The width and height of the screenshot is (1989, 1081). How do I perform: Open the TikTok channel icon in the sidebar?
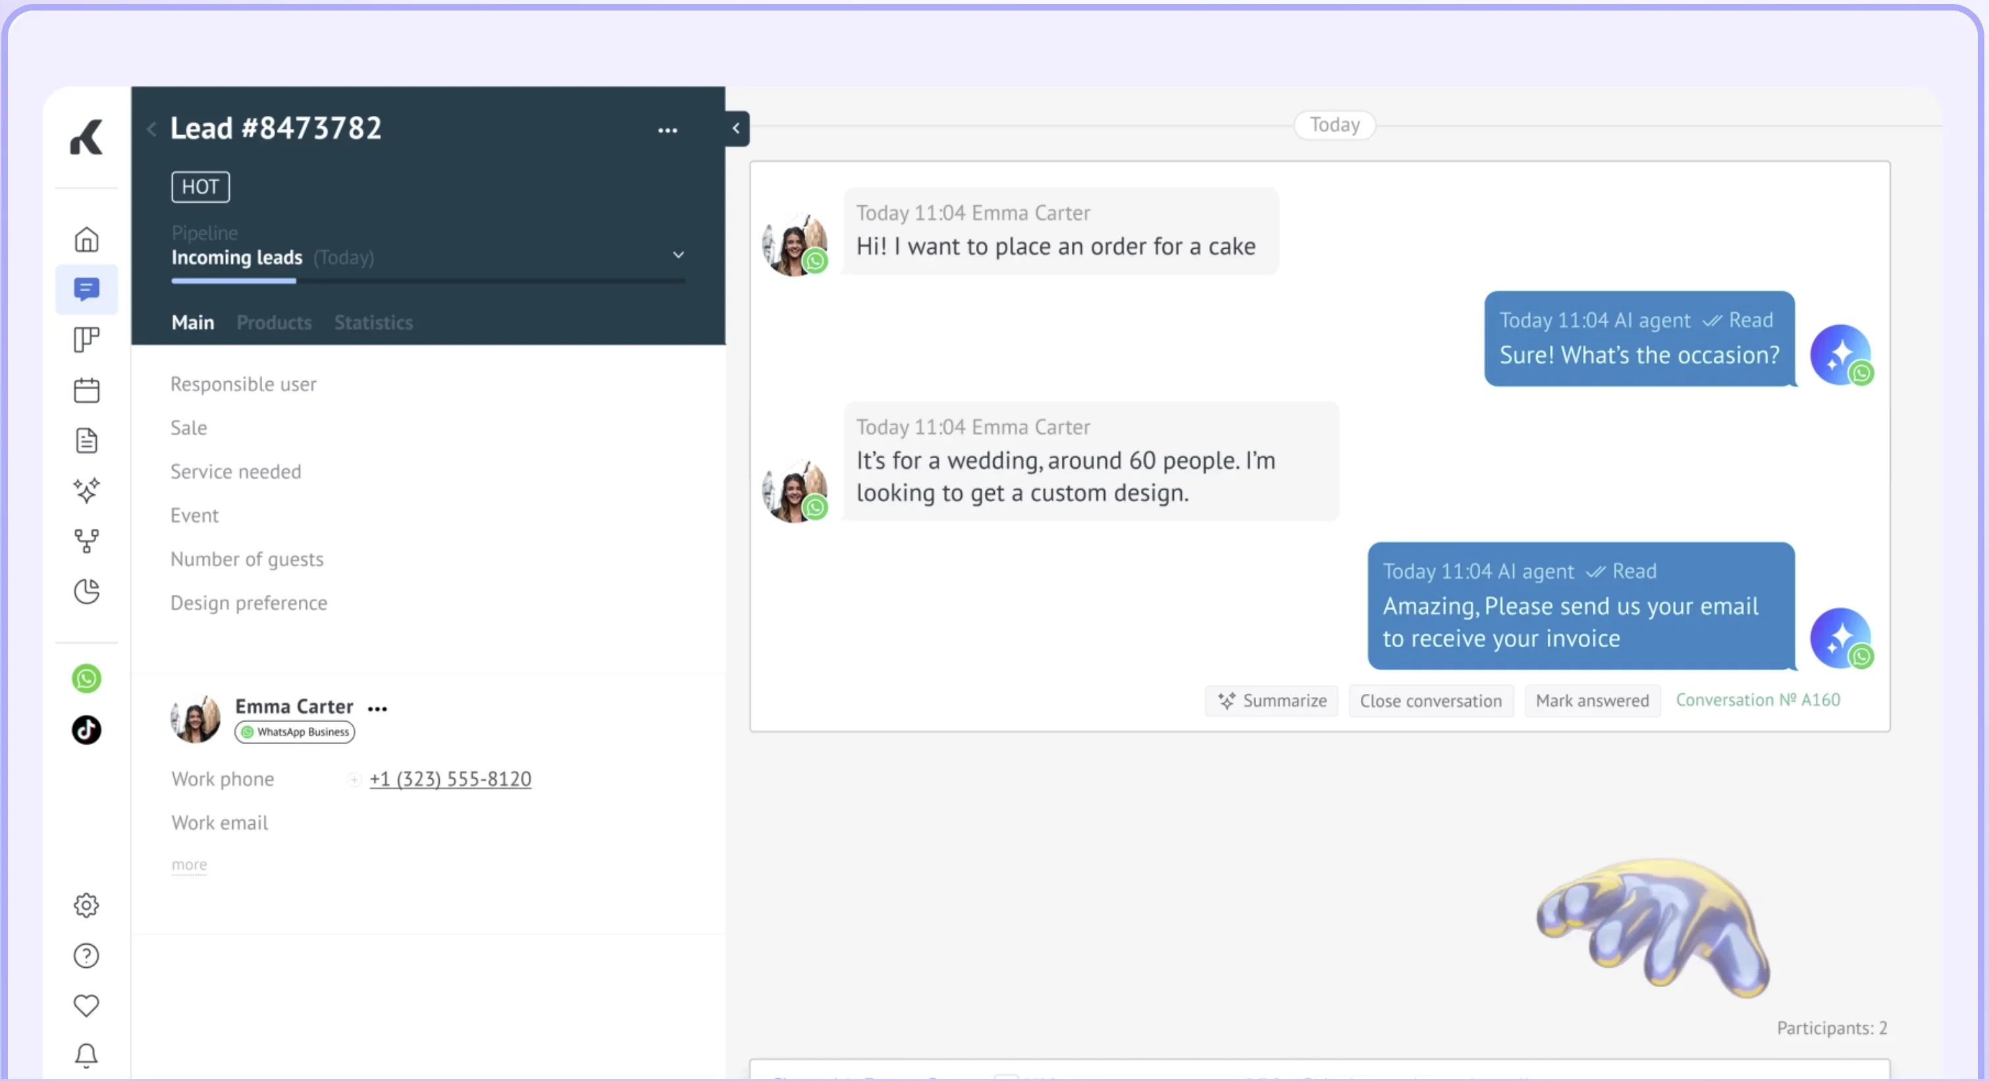tap(86, 729)
